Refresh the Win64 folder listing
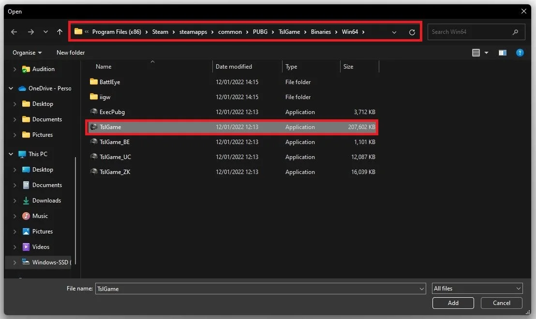 [412, 32]
